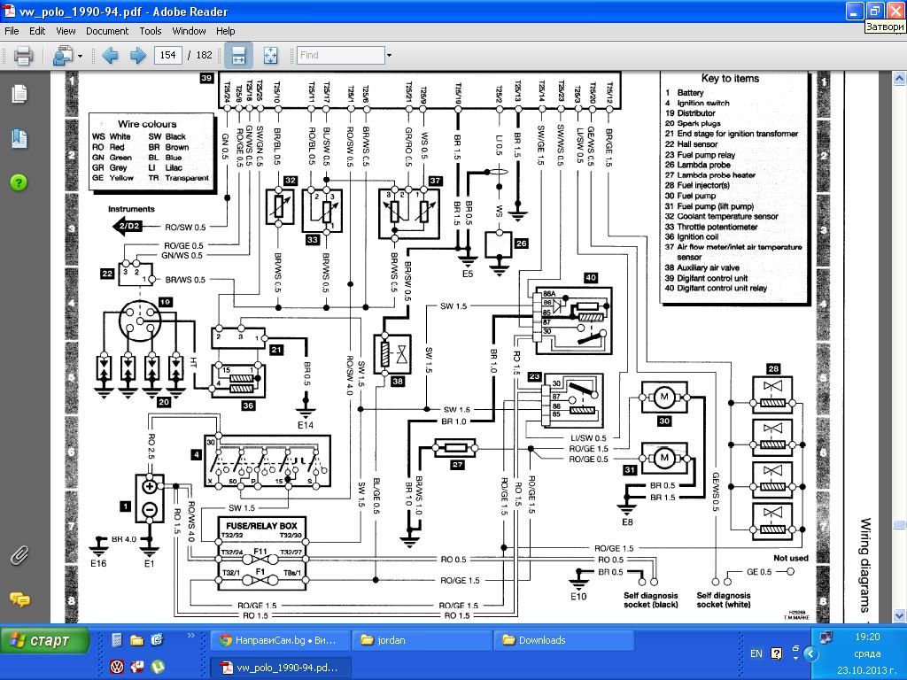
Task: Click the Print icon in the toolbar
Action: (x=23, y=56)
